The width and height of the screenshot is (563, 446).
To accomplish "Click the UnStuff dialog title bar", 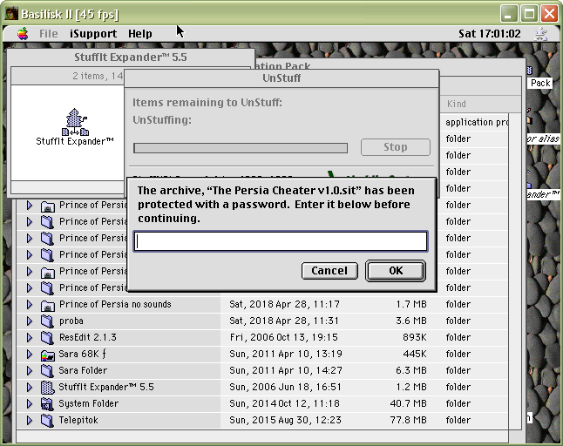I will [x=281, y=78].
